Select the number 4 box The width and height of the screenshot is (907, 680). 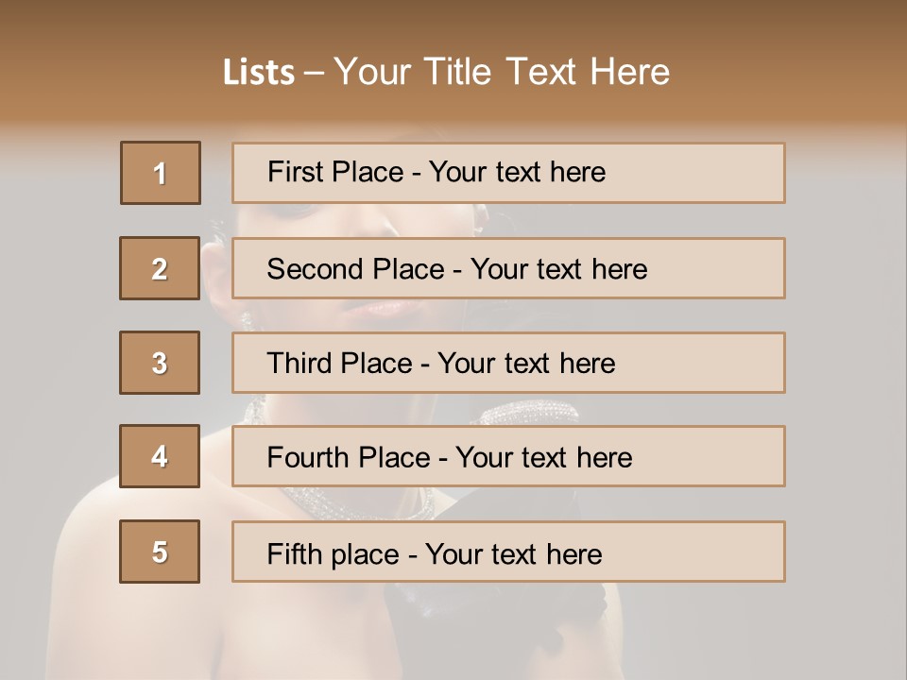pos(160,456)
